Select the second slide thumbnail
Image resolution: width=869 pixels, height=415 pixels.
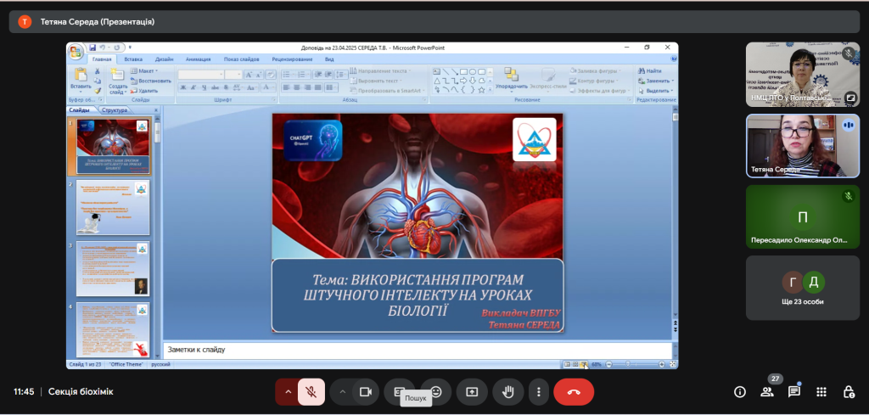point(112,207)
